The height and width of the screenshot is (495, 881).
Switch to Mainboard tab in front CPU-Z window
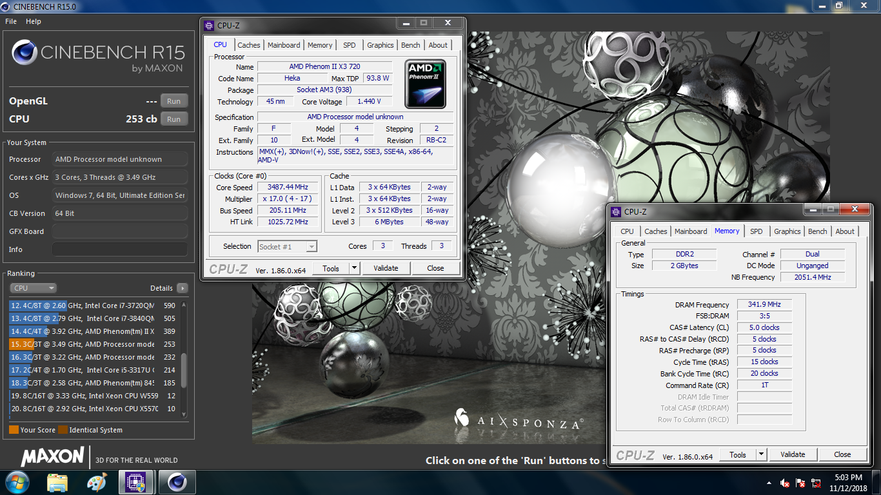pos(284,45)
